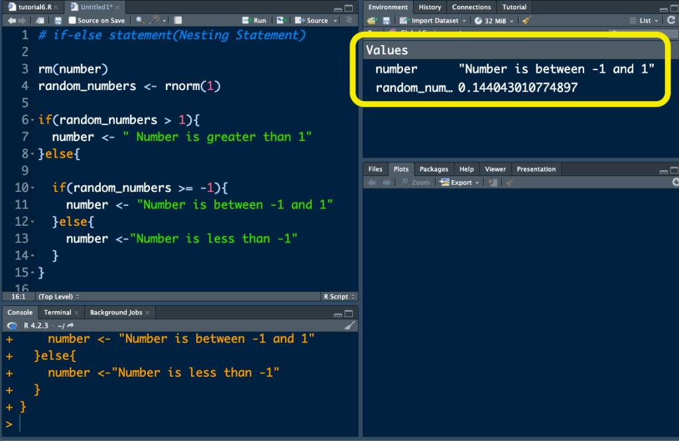Screen dimensions: 679x441
Task: Refresh the Environment pane
Action: (x=670, y=21)
